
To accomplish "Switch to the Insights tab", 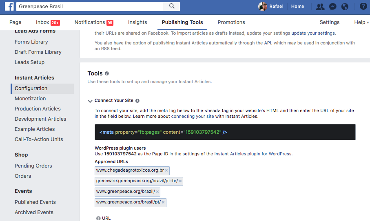I will [x=137, y=22].
